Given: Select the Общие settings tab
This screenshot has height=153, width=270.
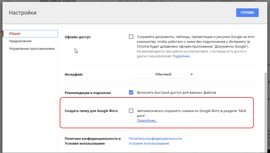Looking at the screenshot, I should point(30,34).
